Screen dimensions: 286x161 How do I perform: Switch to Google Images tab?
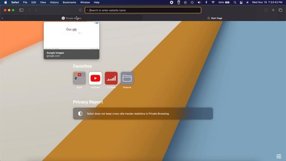pos(71,18)
